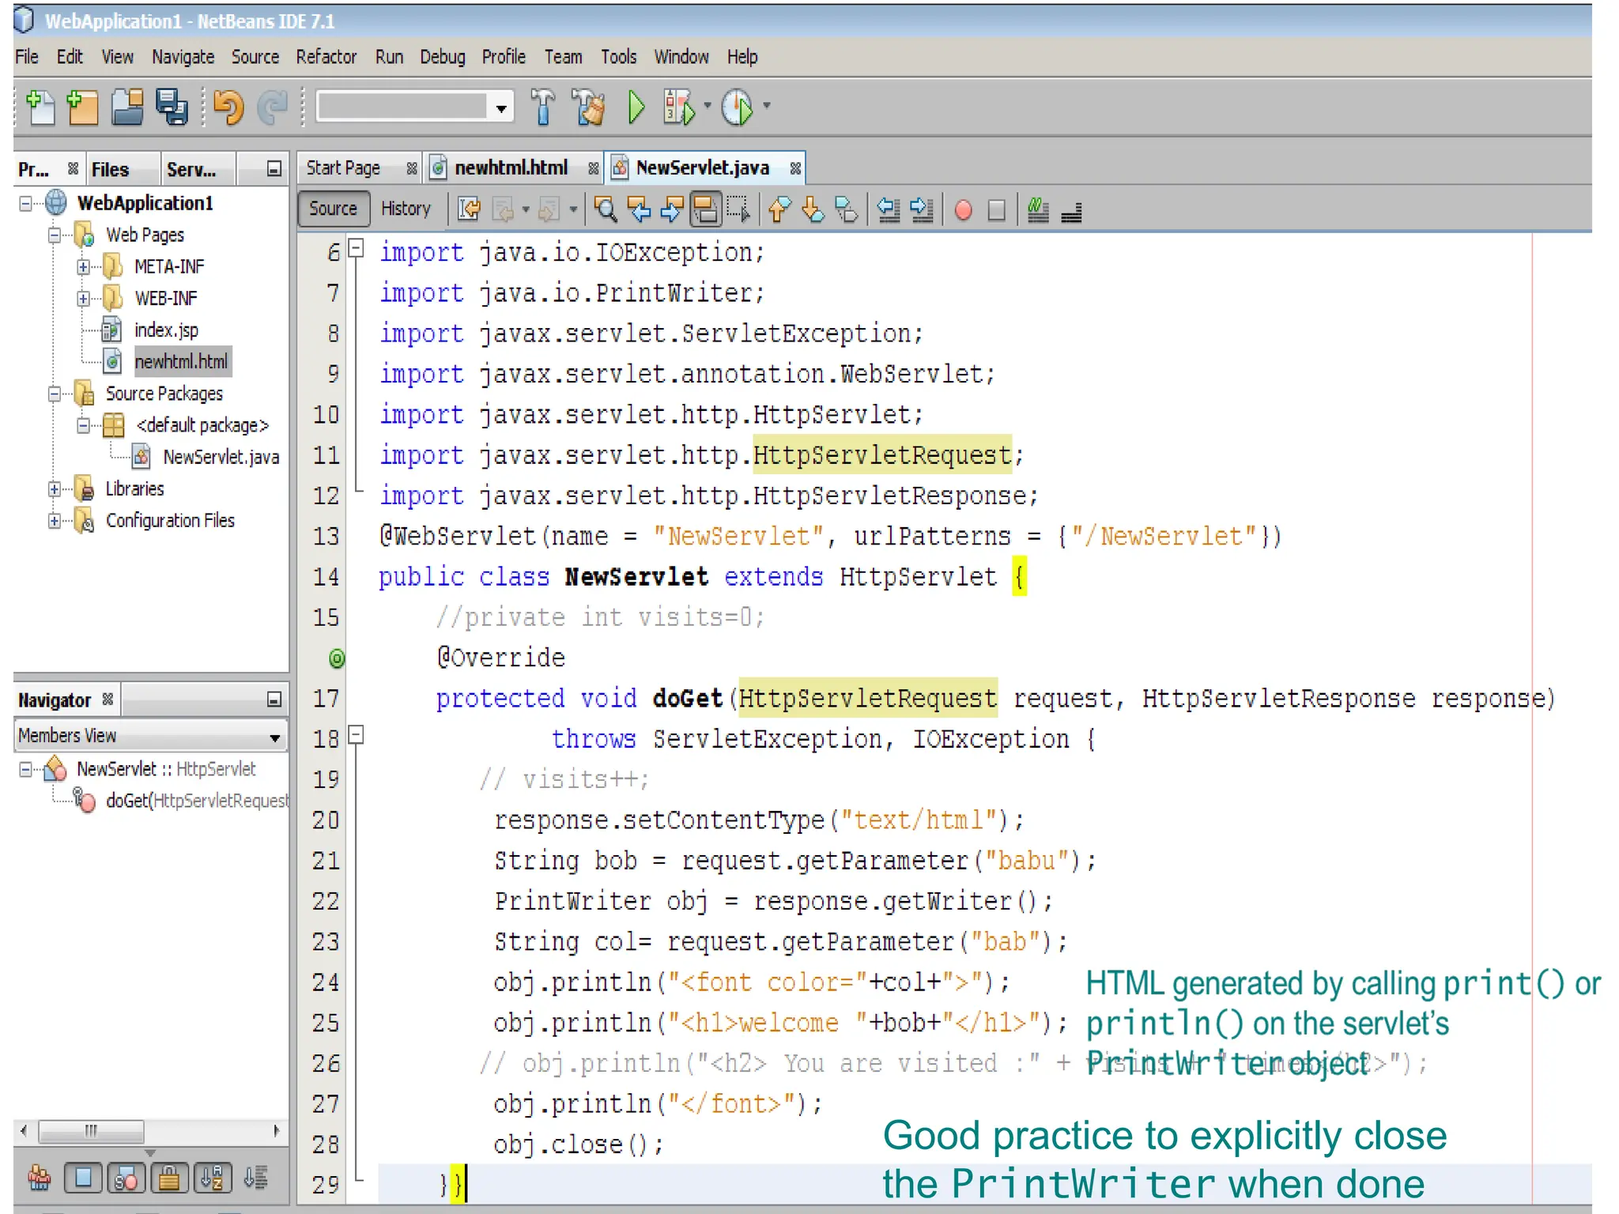Expand the Libraries tree node
Image resolution: width=1619 pixels, height=1214 pixels.
pyautogui.click(x=54, y=489)
